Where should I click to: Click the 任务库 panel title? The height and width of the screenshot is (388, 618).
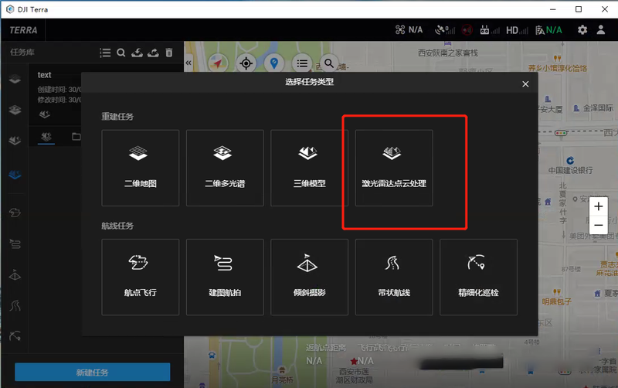point(22,53)
